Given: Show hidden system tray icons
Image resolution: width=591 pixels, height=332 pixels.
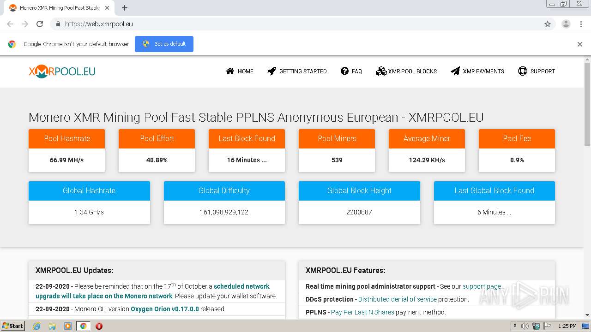Looking at the screenshot, I should tap(515, 326).
